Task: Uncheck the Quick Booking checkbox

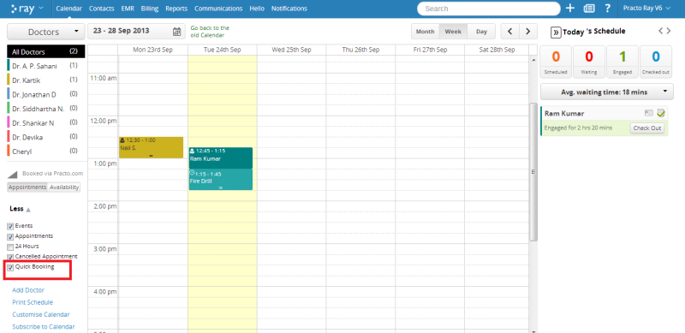Action: tap(10, 267)
